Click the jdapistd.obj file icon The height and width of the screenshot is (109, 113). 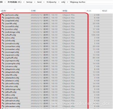click(x=3, y=72)
